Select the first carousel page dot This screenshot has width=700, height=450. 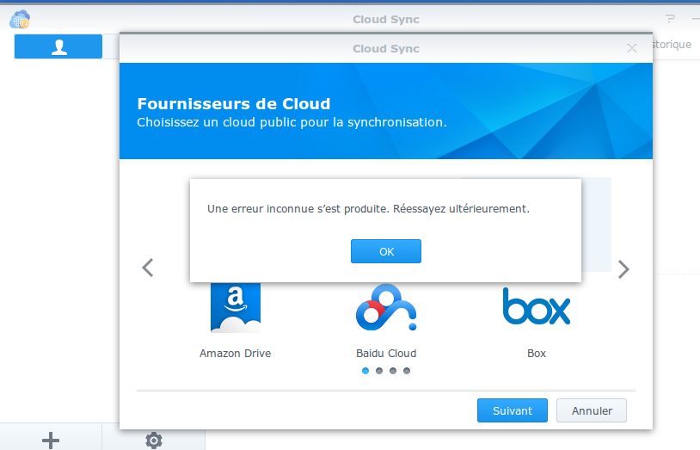tap(365, 371)
